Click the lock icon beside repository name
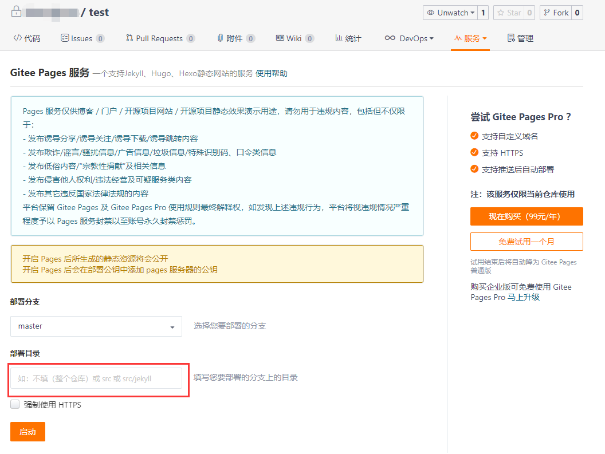The image size is (605, 454). 16,11
